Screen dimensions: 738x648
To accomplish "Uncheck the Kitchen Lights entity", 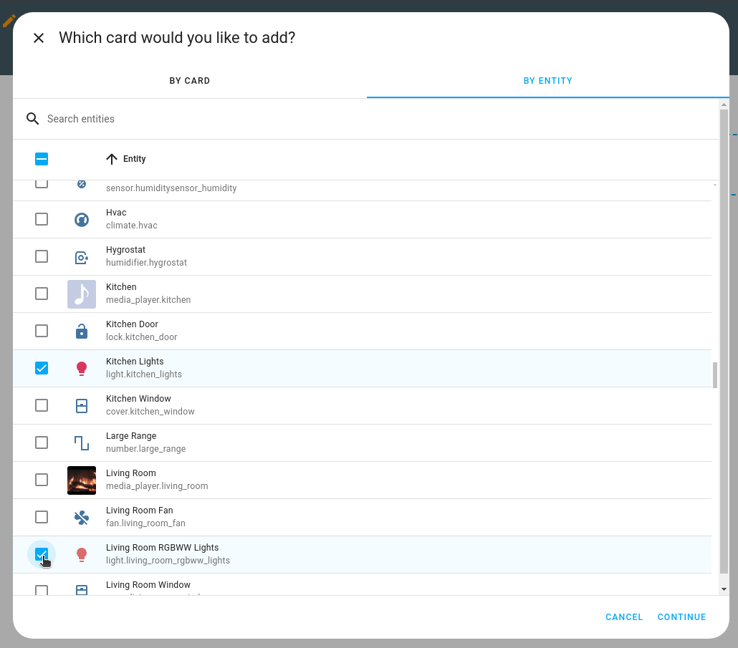I will tap(41, 368).
